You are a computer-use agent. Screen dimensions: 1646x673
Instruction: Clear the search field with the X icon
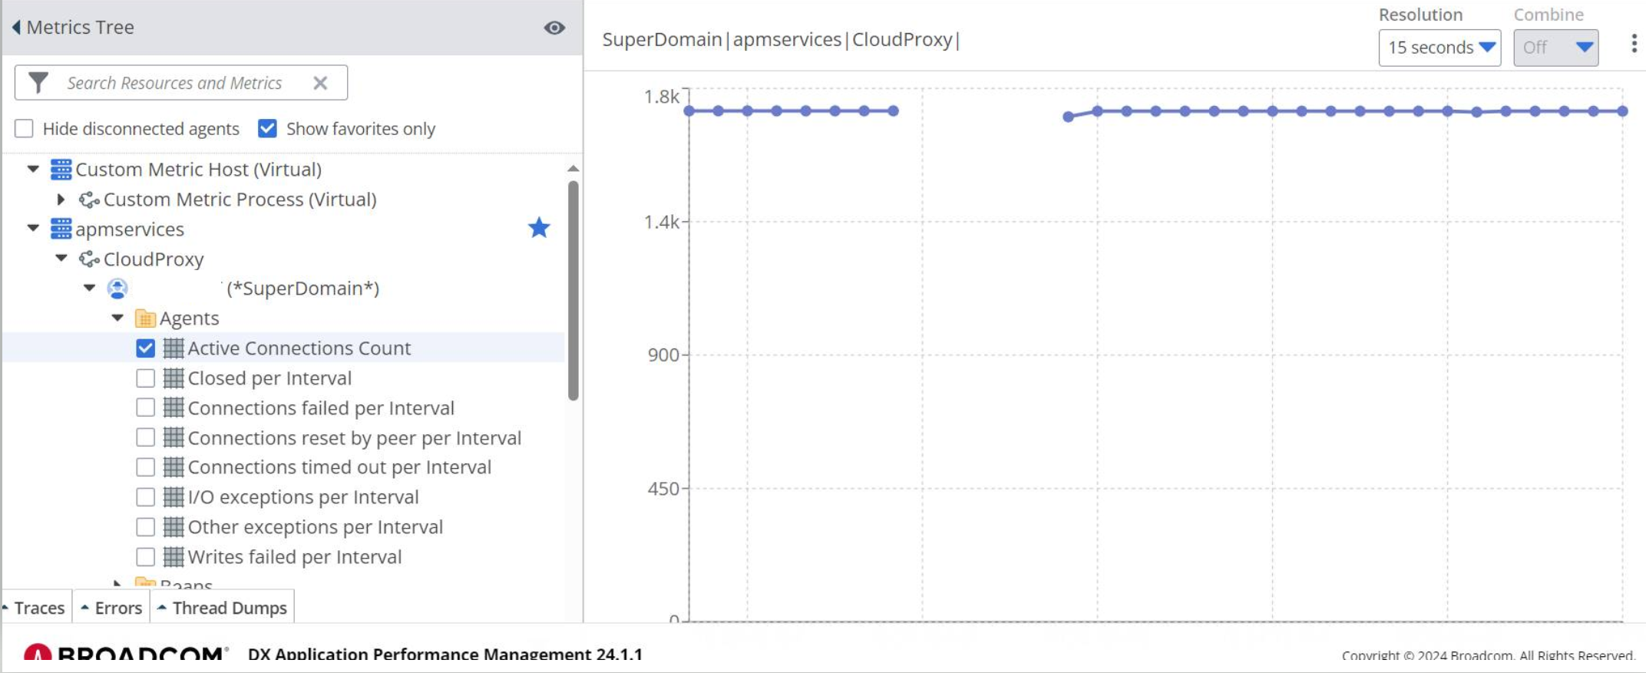(x=320, y=83)
